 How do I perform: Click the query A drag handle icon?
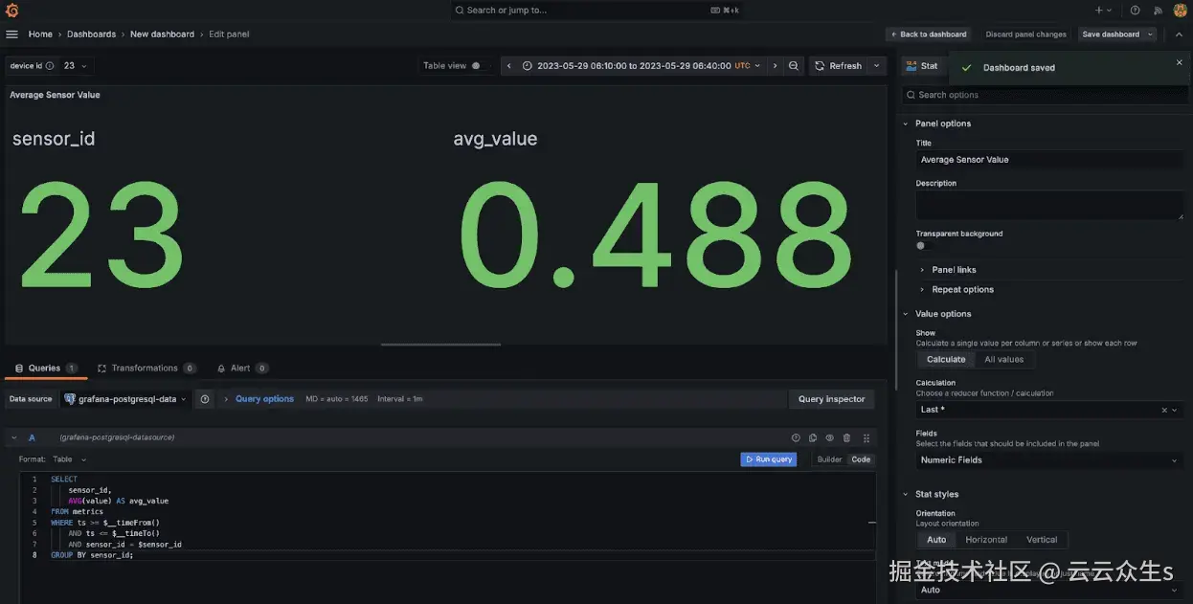pos(867,437)
